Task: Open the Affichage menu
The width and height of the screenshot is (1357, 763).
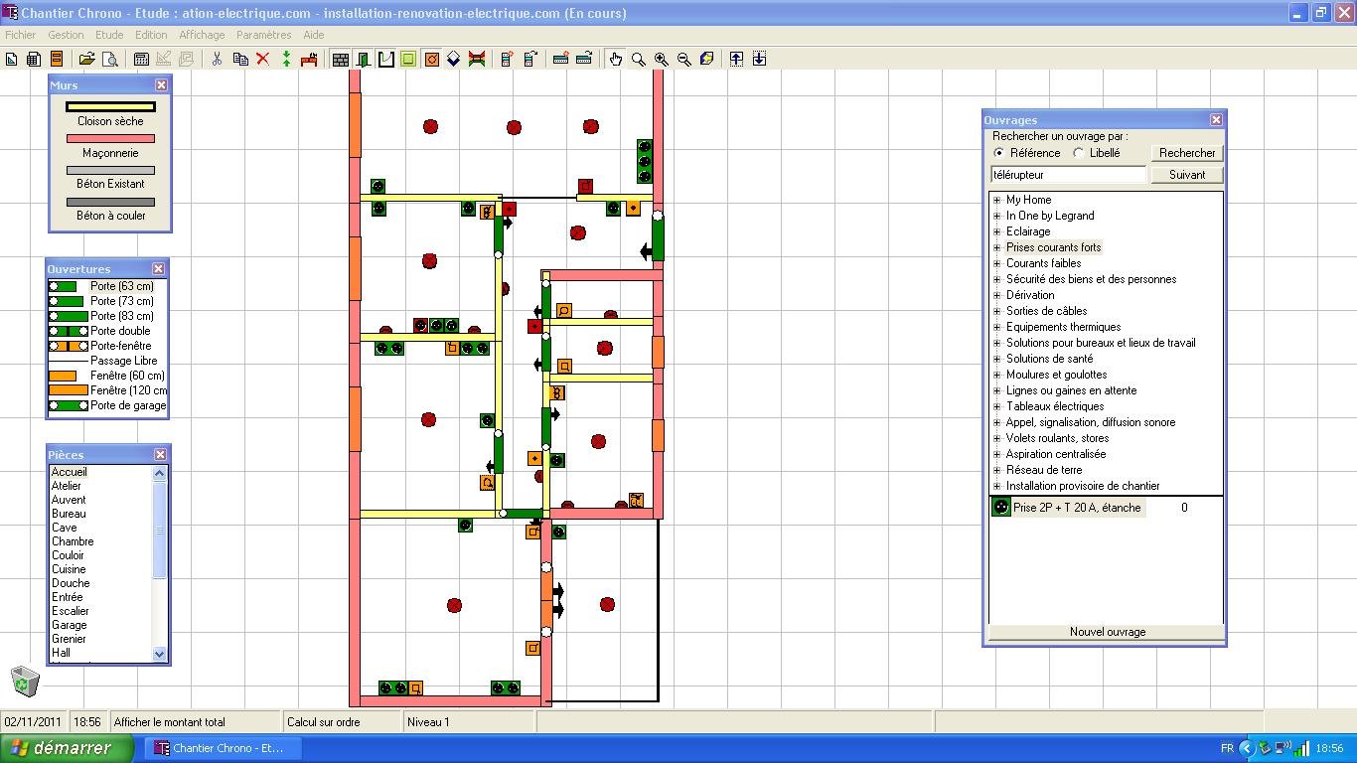Action: point(202,35)
